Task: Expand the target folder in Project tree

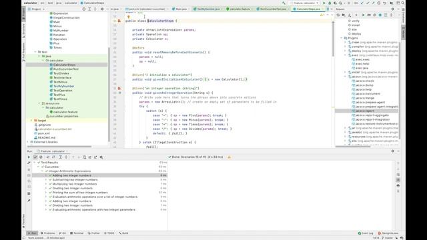Action: tap(31, 121)
